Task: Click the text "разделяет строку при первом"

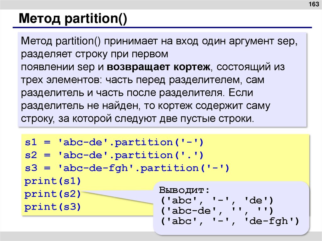Action: point(95,54)
